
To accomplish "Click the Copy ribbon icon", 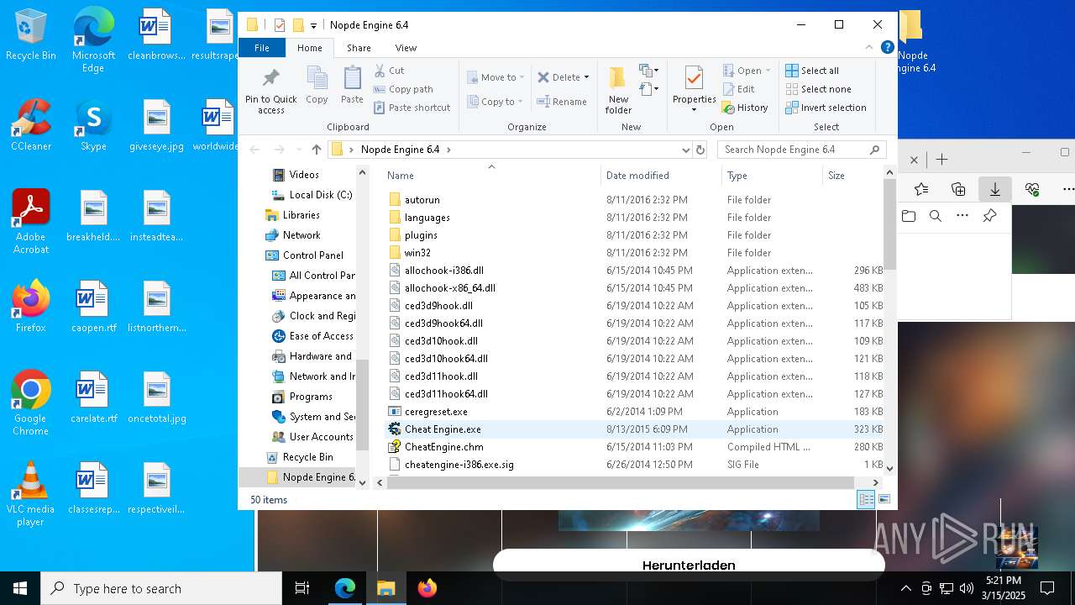I will pyautogui.click(x=317, y=86).
